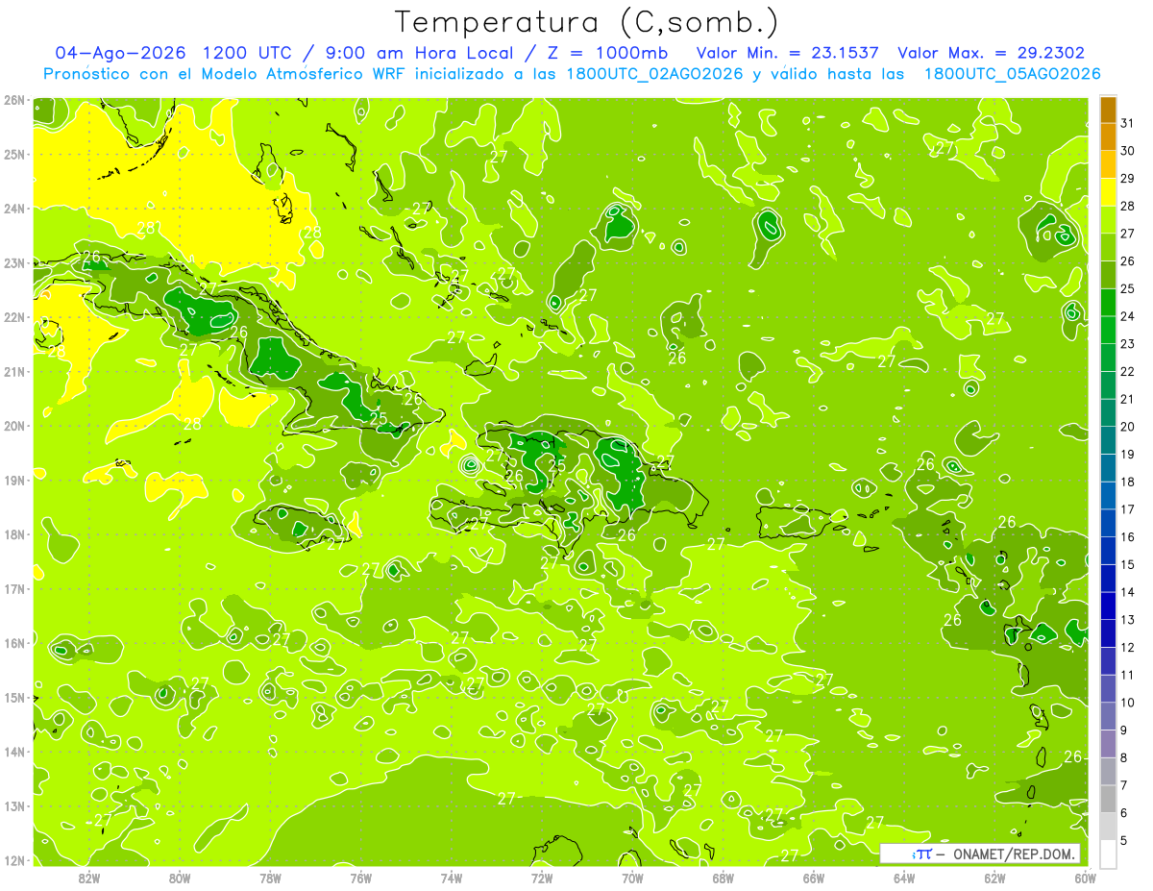Click the 80W longitude axis label
Screen dimensions: 1153x891
[180, 878]
